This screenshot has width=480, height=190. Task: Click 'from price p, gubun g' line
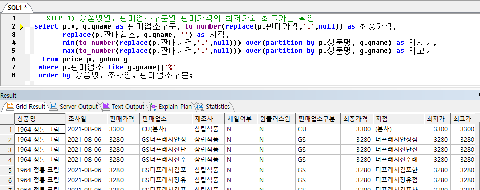(85, 59)
